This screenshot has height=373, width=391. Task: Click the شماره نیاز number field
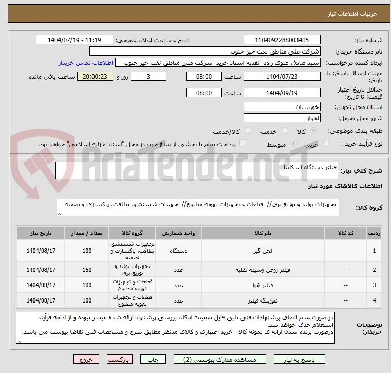click(282, 40)
